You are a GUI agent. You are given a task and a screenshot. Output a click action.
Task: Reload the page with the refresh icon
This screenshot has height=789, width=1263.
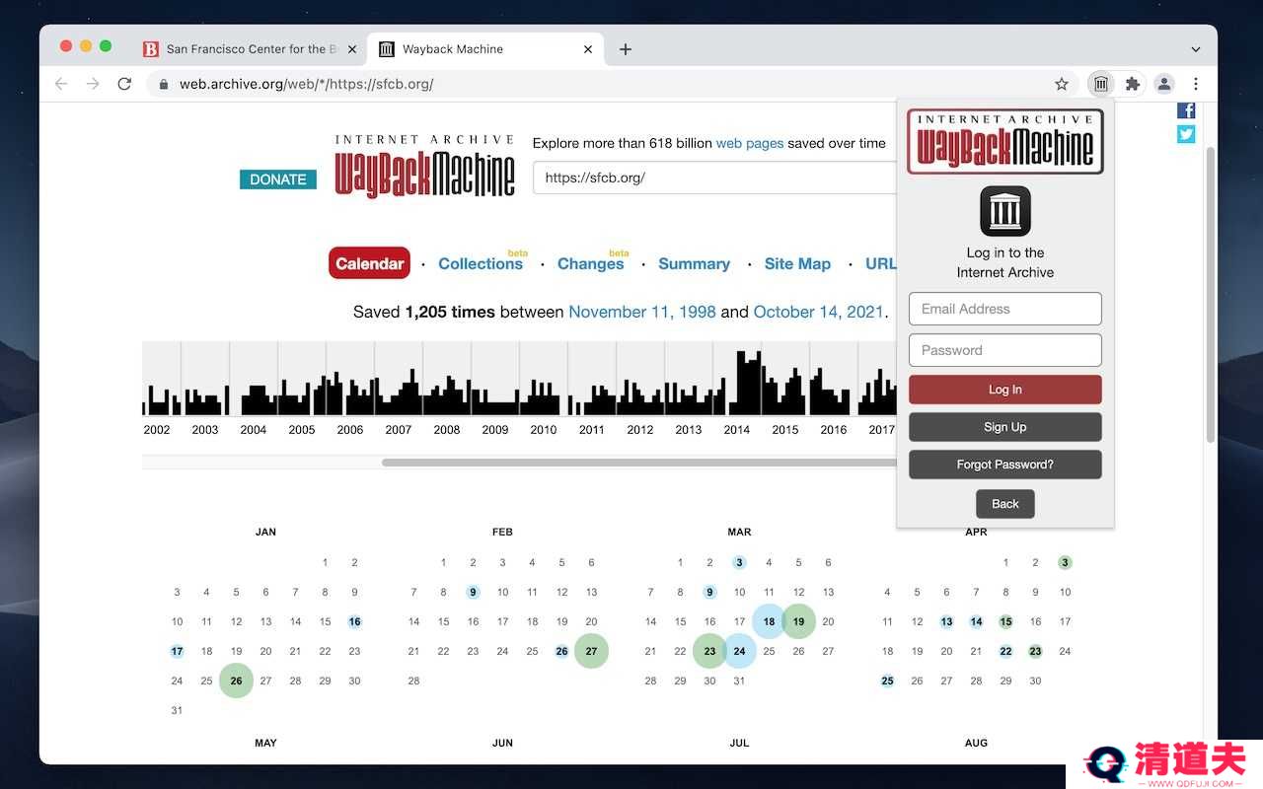coord(124,84)
